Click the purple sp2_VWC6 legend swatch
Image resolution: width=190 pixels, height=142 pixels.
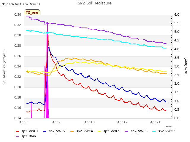[127, 131]
